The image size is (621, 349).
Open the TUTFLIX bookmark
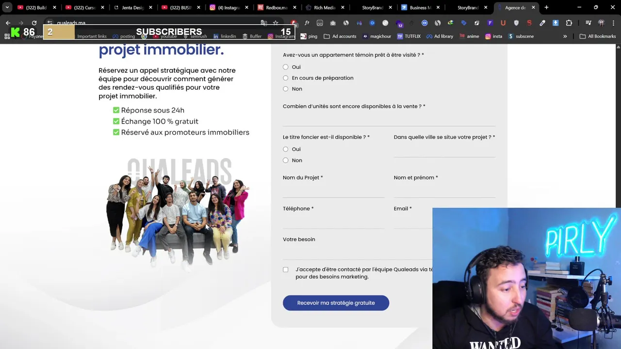(409, 36)
